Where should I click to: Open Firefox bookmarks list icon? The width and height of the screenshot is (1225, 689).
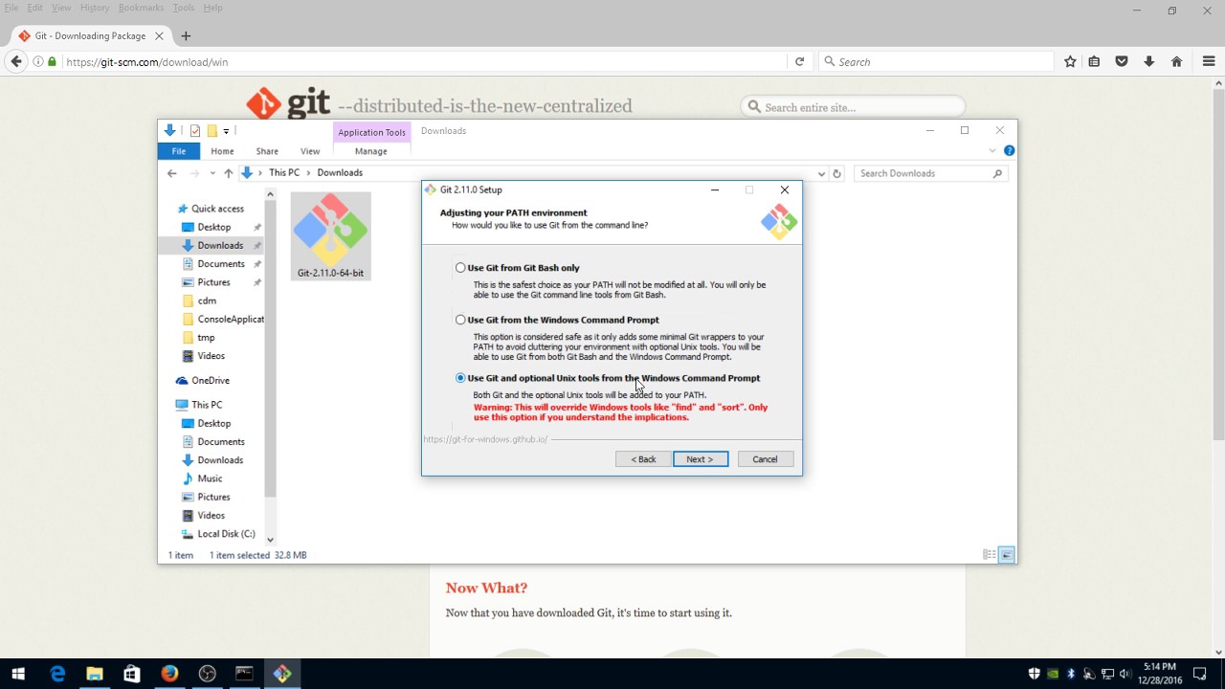coord(1095,61)
